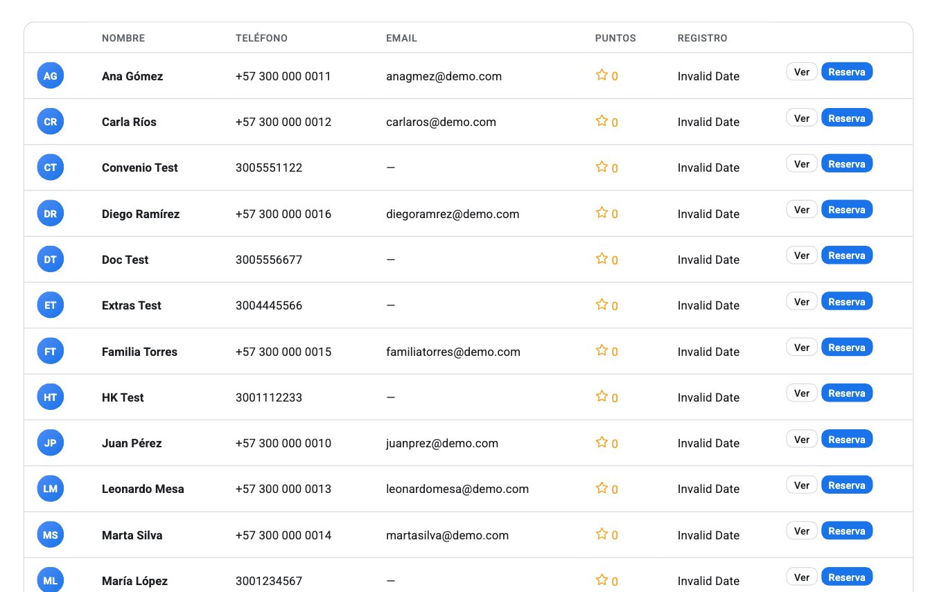
Task: Click the AG avatar for Ana Gómez
Action: click(x=51, y=75)
